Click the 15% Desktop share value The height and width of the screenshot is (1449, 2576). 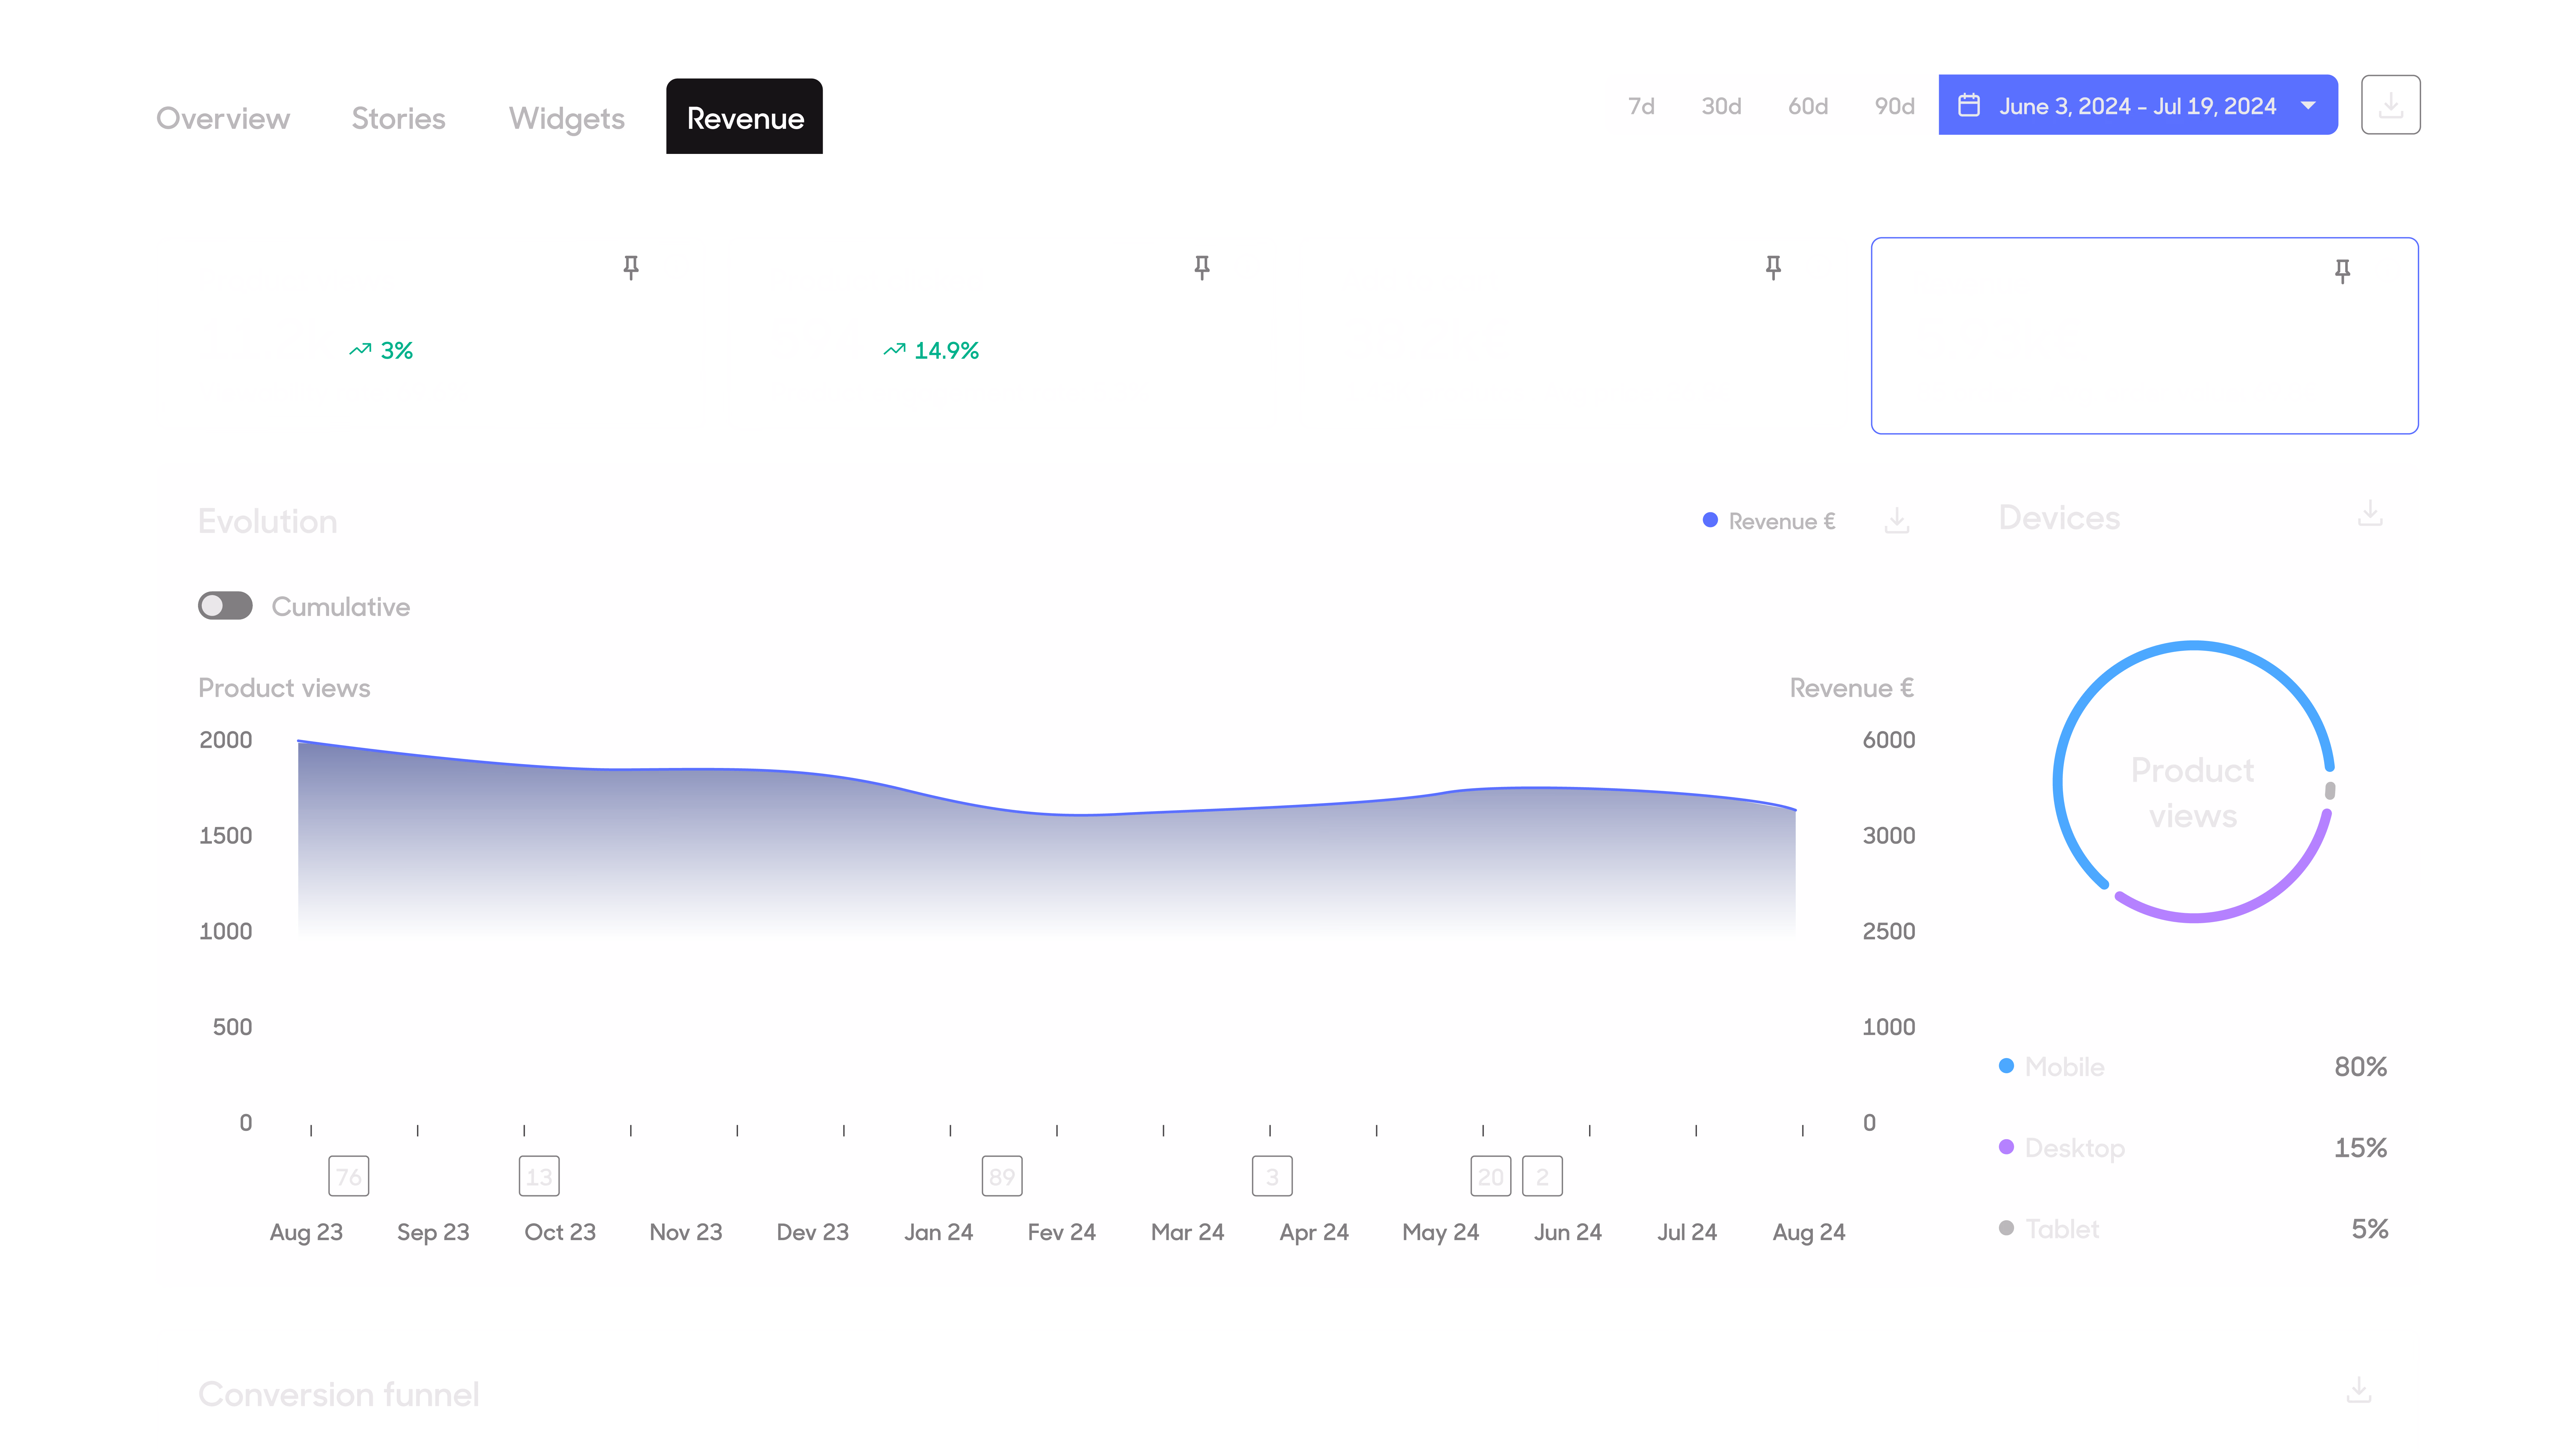click(2361, 1148)
